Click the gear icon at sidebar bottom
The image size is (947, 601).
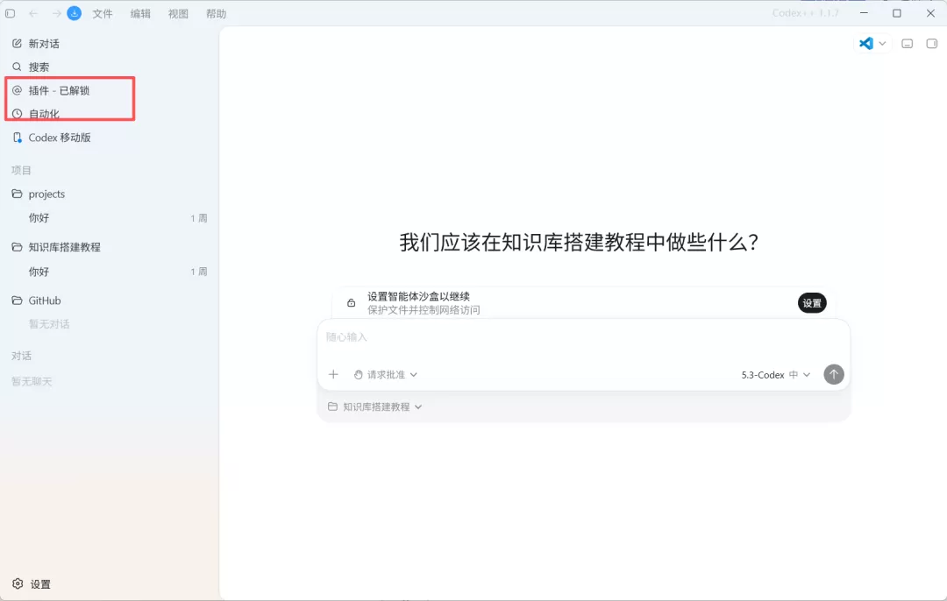pyautogui.click(x=18, y=583)
